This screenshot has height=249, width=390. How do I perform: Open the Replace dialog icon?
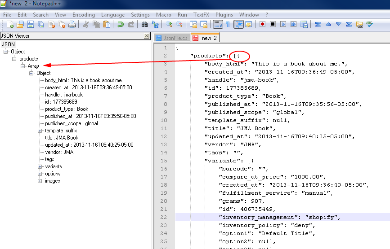click(x=155, y=24)
